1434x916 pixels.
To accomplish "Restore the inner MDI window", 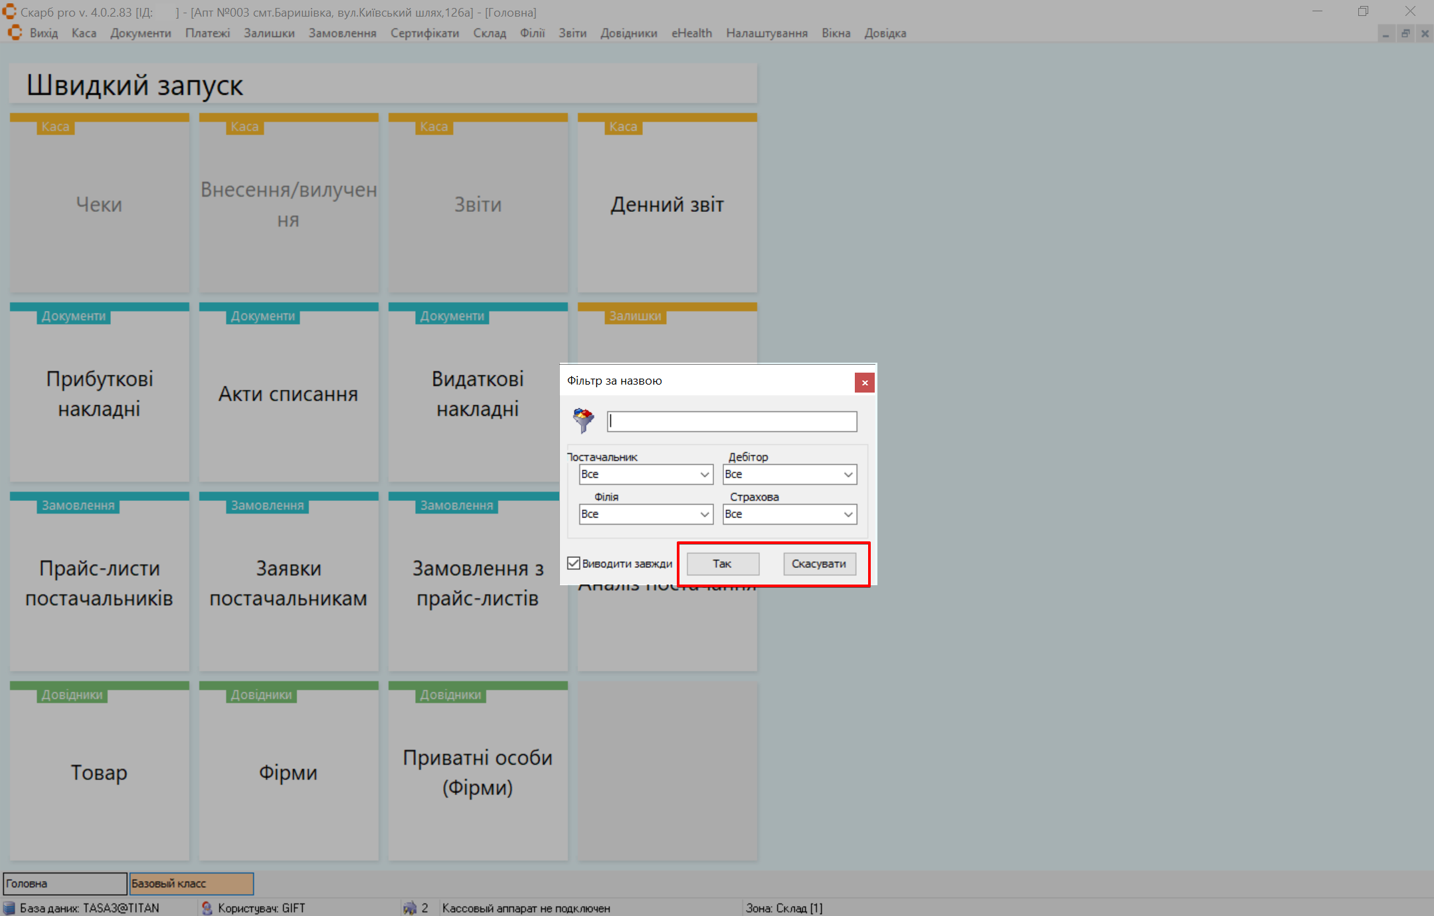I will click(x=1405, y=34).
